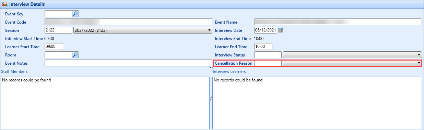Click the Event Notes text field
This screenshot has width=424, height=130.
(x=128, y=63)
